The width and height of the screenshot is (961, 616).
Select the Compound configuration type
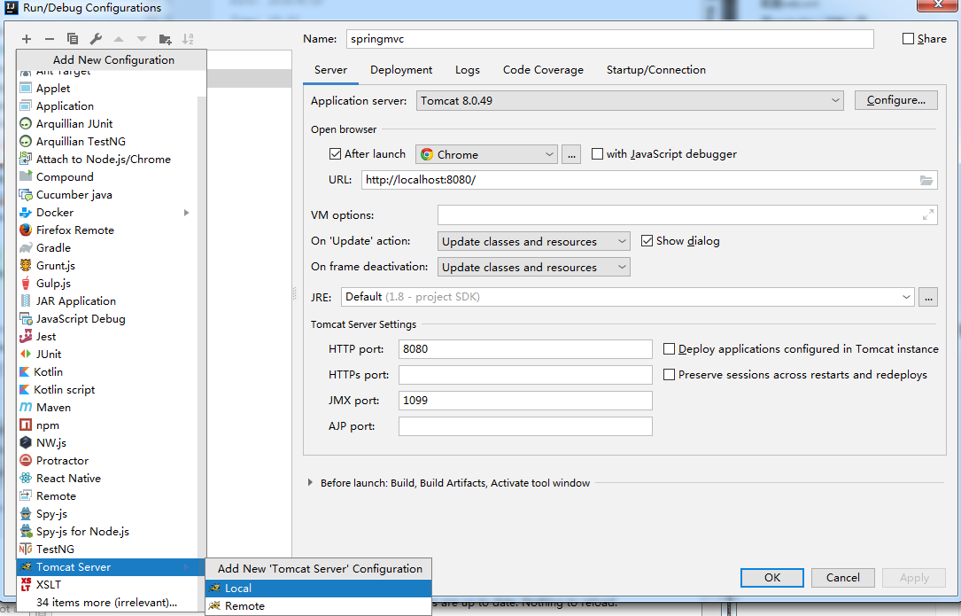coord(108,177)
